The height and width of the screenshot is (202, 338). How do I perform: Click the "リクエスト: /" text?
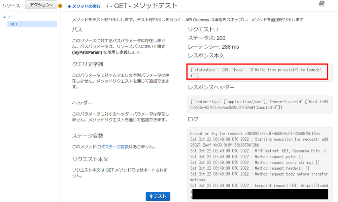(203, 29)
